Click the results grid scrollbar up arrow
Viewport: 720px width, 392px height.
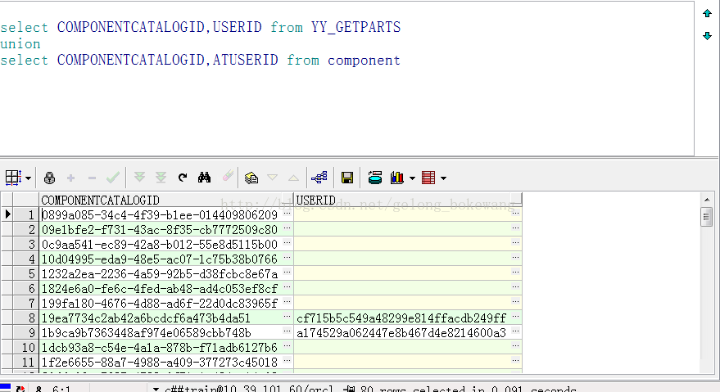[707, 199]
